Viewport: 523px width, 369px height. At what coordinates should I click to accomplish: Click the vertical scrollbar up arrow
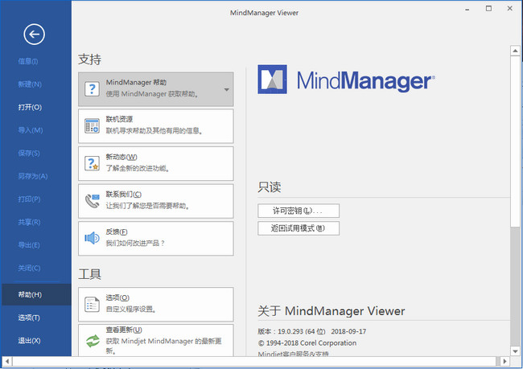pyautogui.click(x=515, y=51)
